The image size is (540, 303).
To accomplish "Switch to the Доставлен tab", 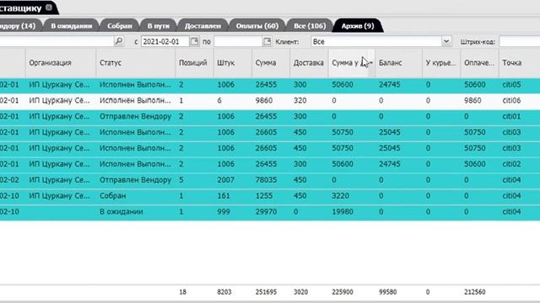I will [x=202, y=26].
